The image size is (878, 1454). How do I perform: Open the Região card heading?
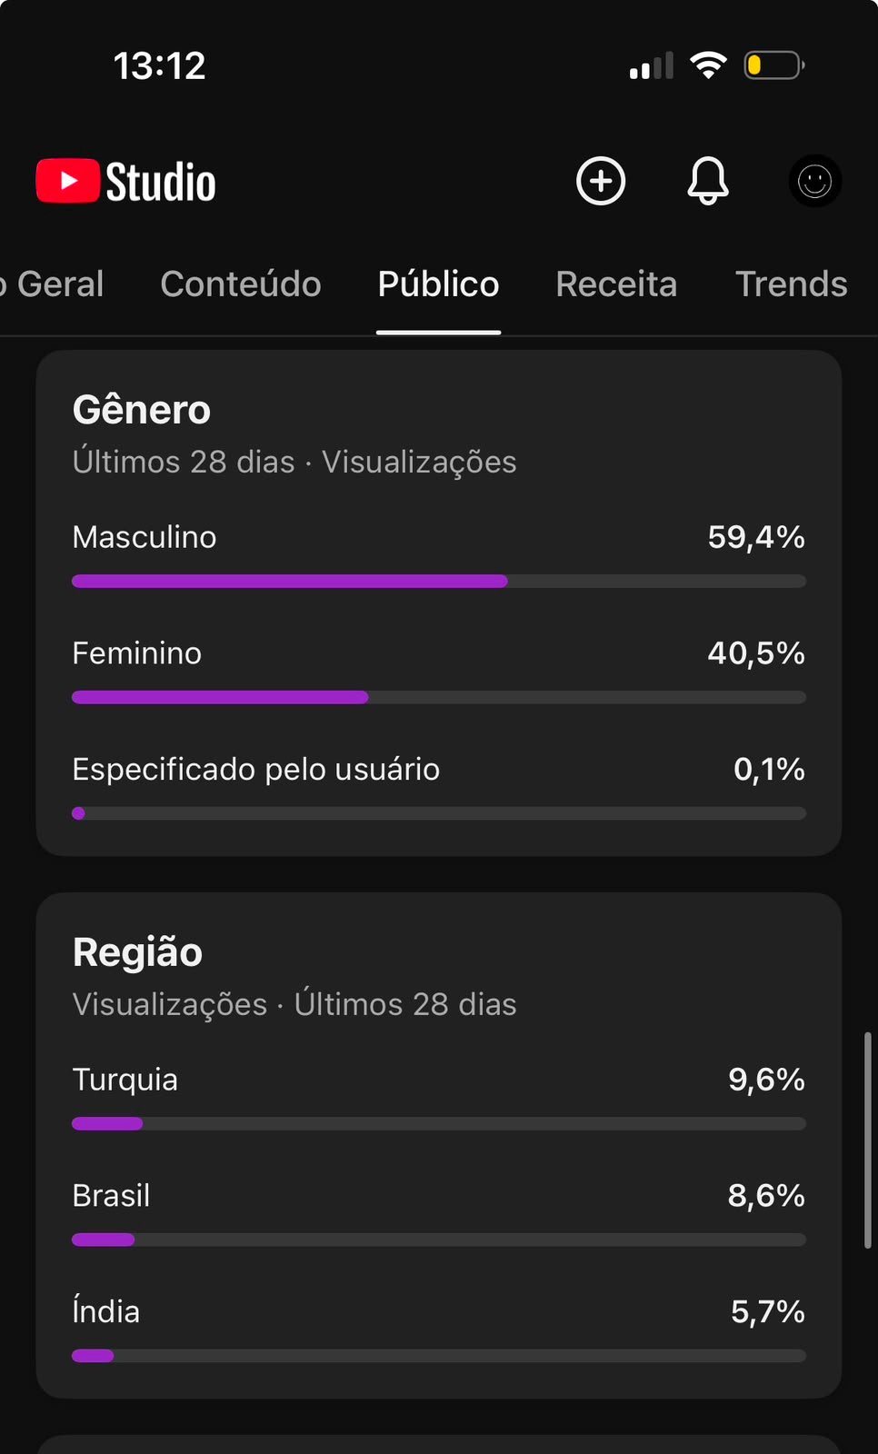tap(137, 952)
